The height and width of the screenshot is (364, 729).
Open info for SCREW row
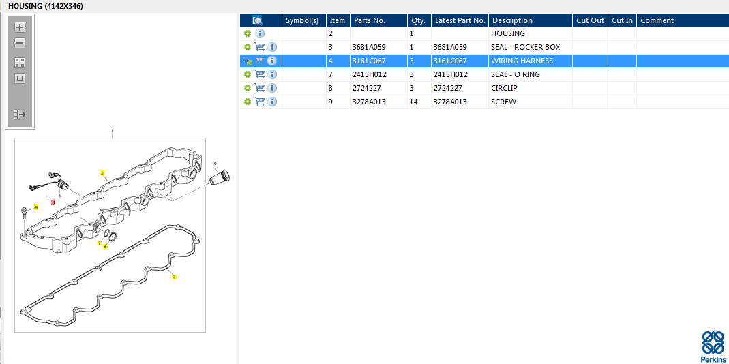[x=273, y=101]
